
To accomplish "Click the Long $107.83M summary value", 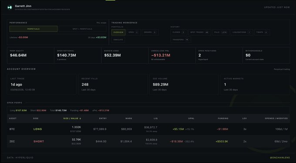I will [x=21, y=110].
